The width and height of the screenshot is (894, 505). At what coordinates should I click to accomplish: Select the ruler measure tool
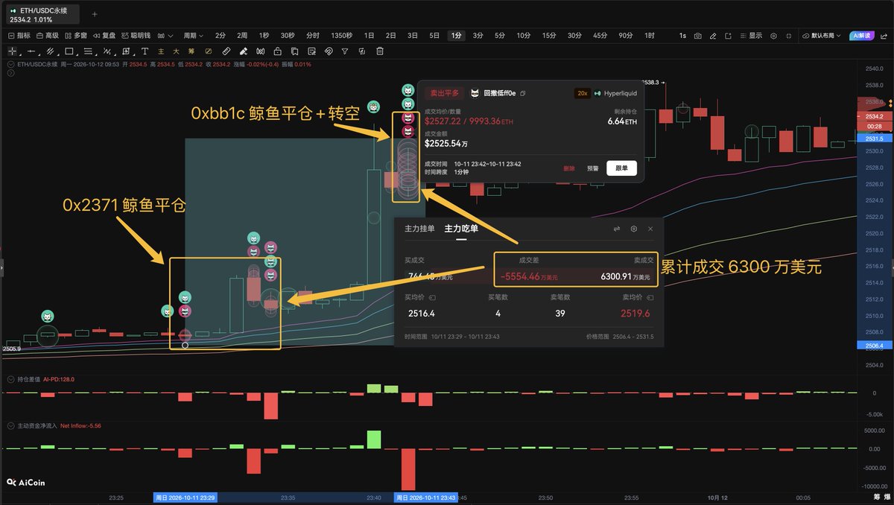point(226,51)
